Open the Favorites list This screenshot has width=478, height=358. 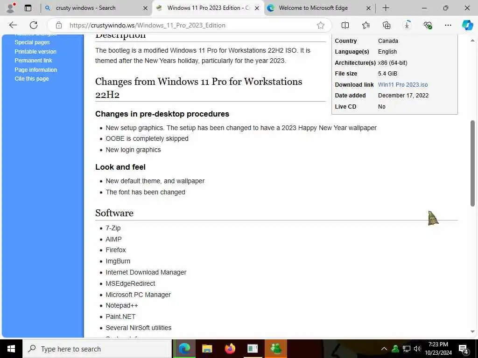coord(366,25)
